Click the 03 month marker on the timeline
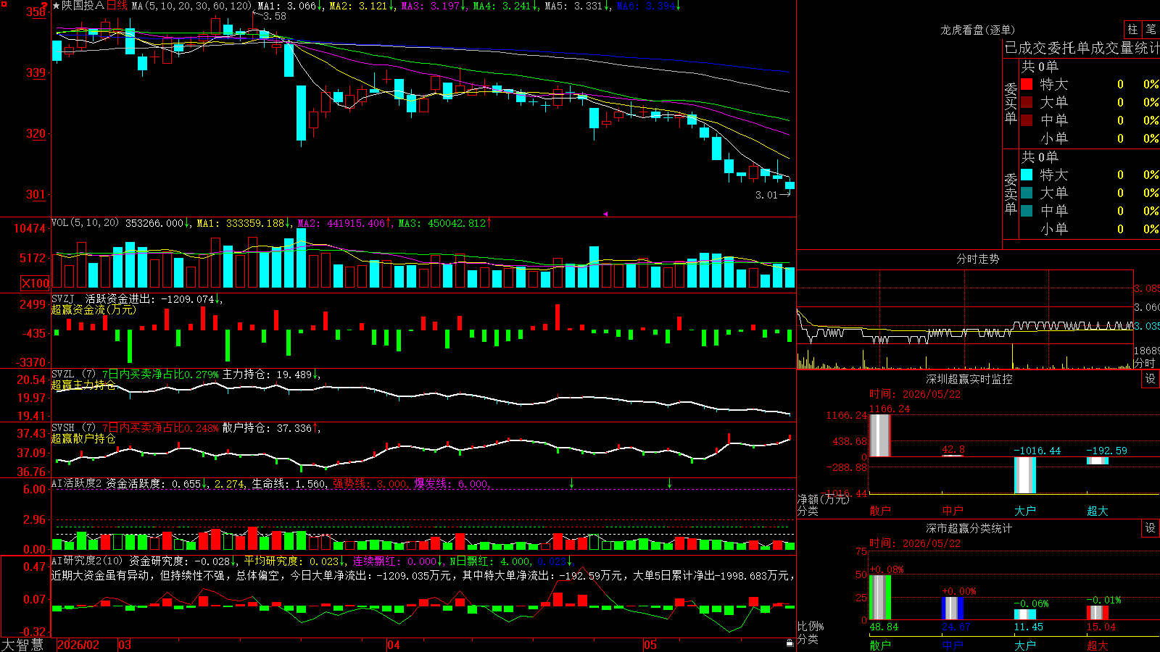Image resolution: width=1160 pixels, height=652 pixels. 125,645
